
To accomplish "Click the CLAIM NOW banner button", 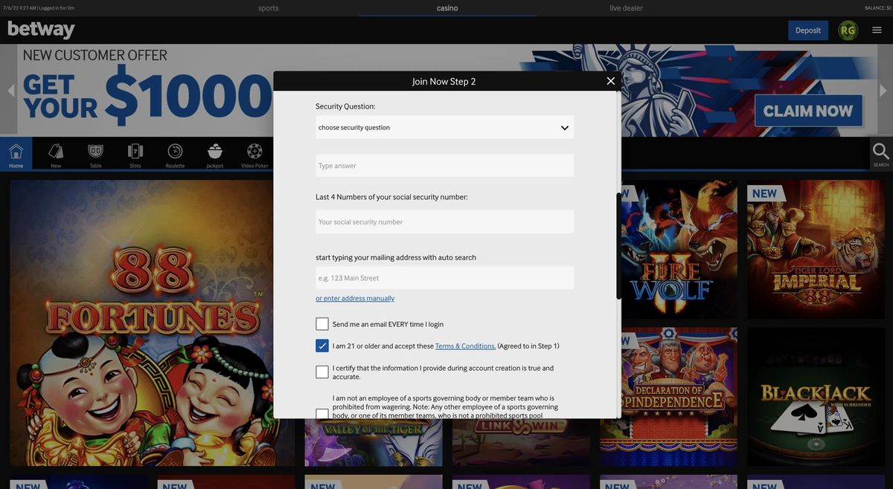I will (808, 111).
